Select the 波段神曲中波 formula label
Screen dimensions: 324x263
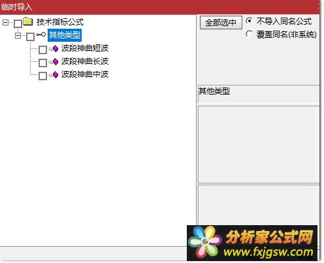pyautogui.click(x=85, y=74)
